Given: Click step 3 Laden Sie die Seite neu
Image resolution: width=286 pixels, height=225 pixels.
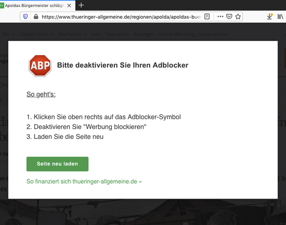Looking at the screenshot, I should click(x=65, y=136).
